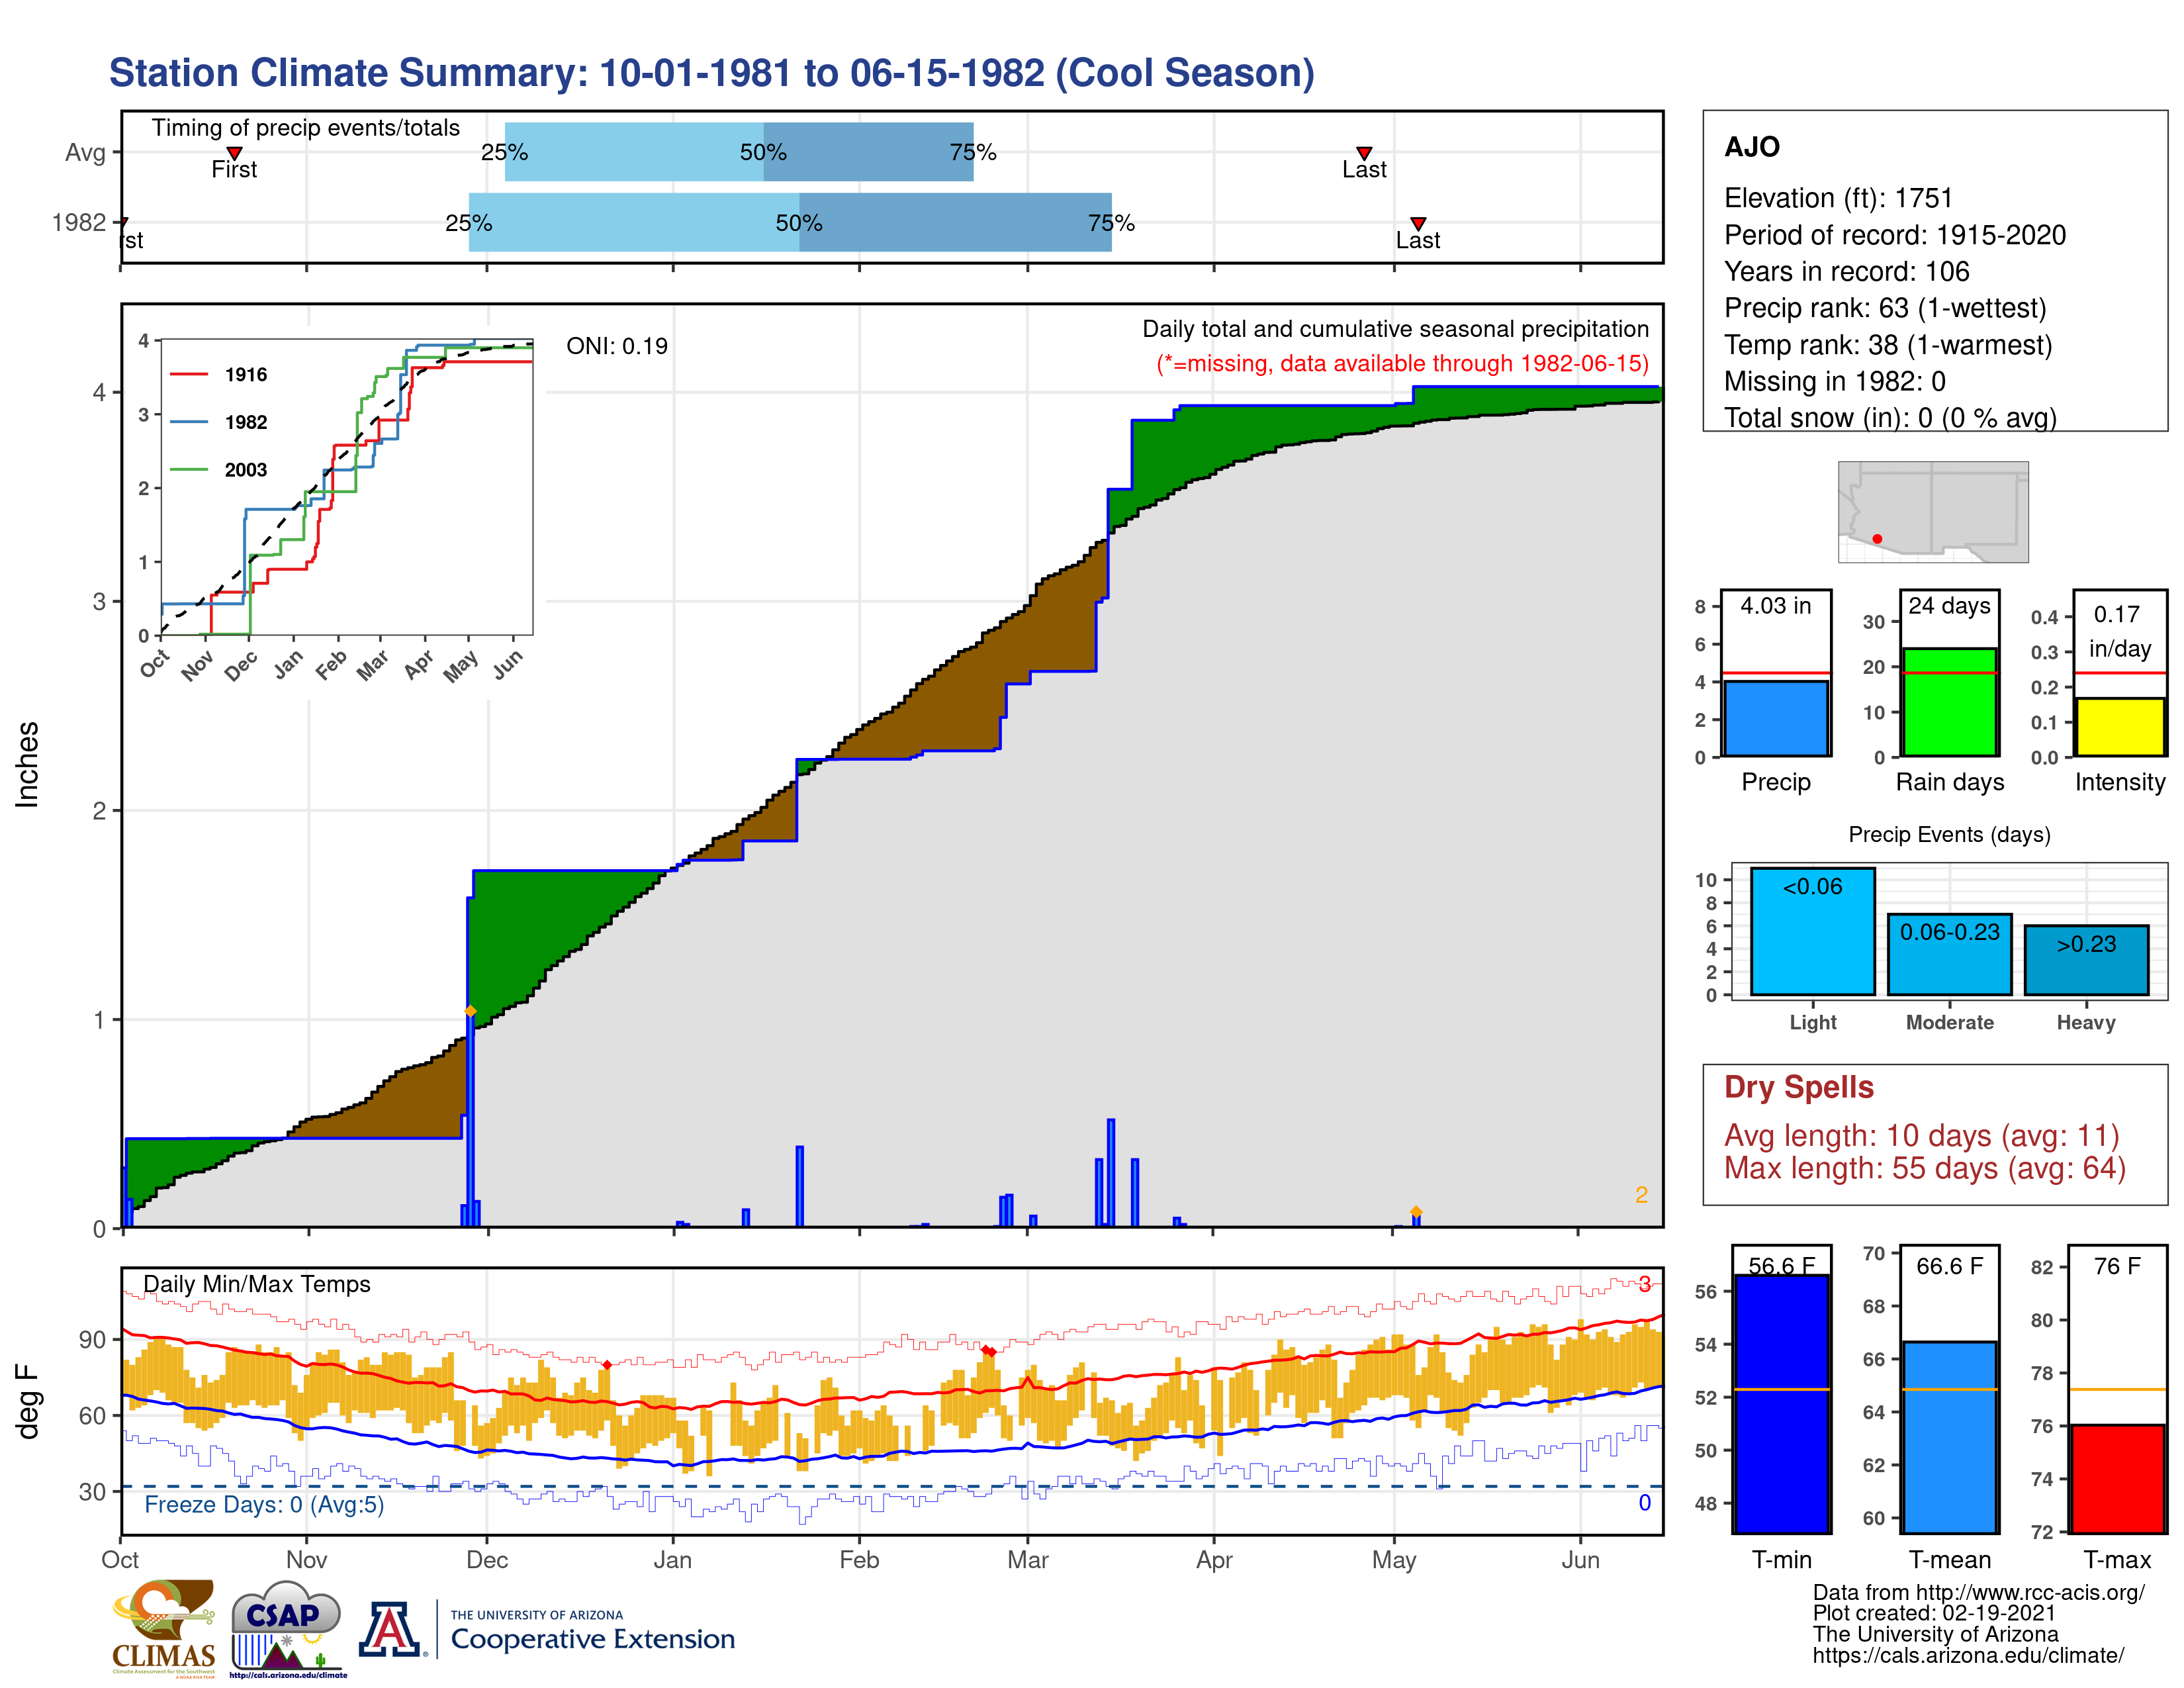Click Elevation (ft): 1751 text

tap(1838, 198)
